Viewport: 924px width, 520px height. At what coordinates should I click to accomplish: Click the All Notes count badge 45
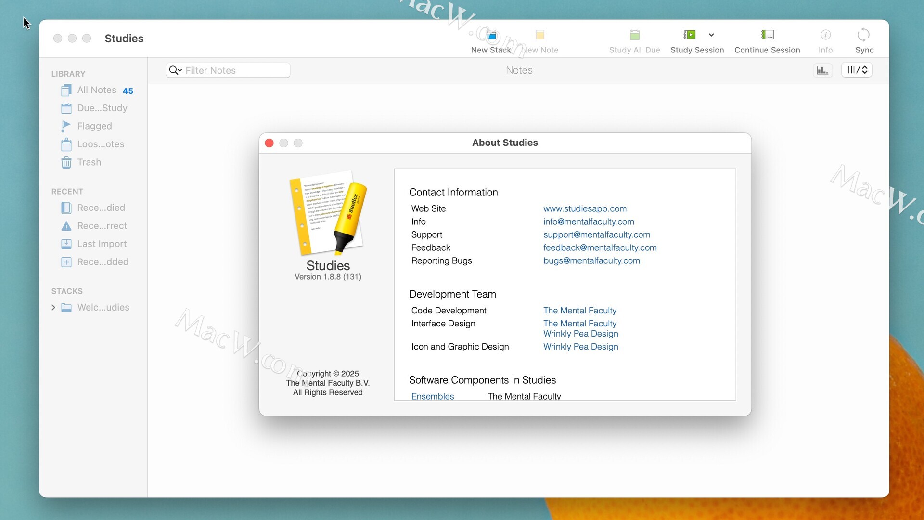coord(128,91)
